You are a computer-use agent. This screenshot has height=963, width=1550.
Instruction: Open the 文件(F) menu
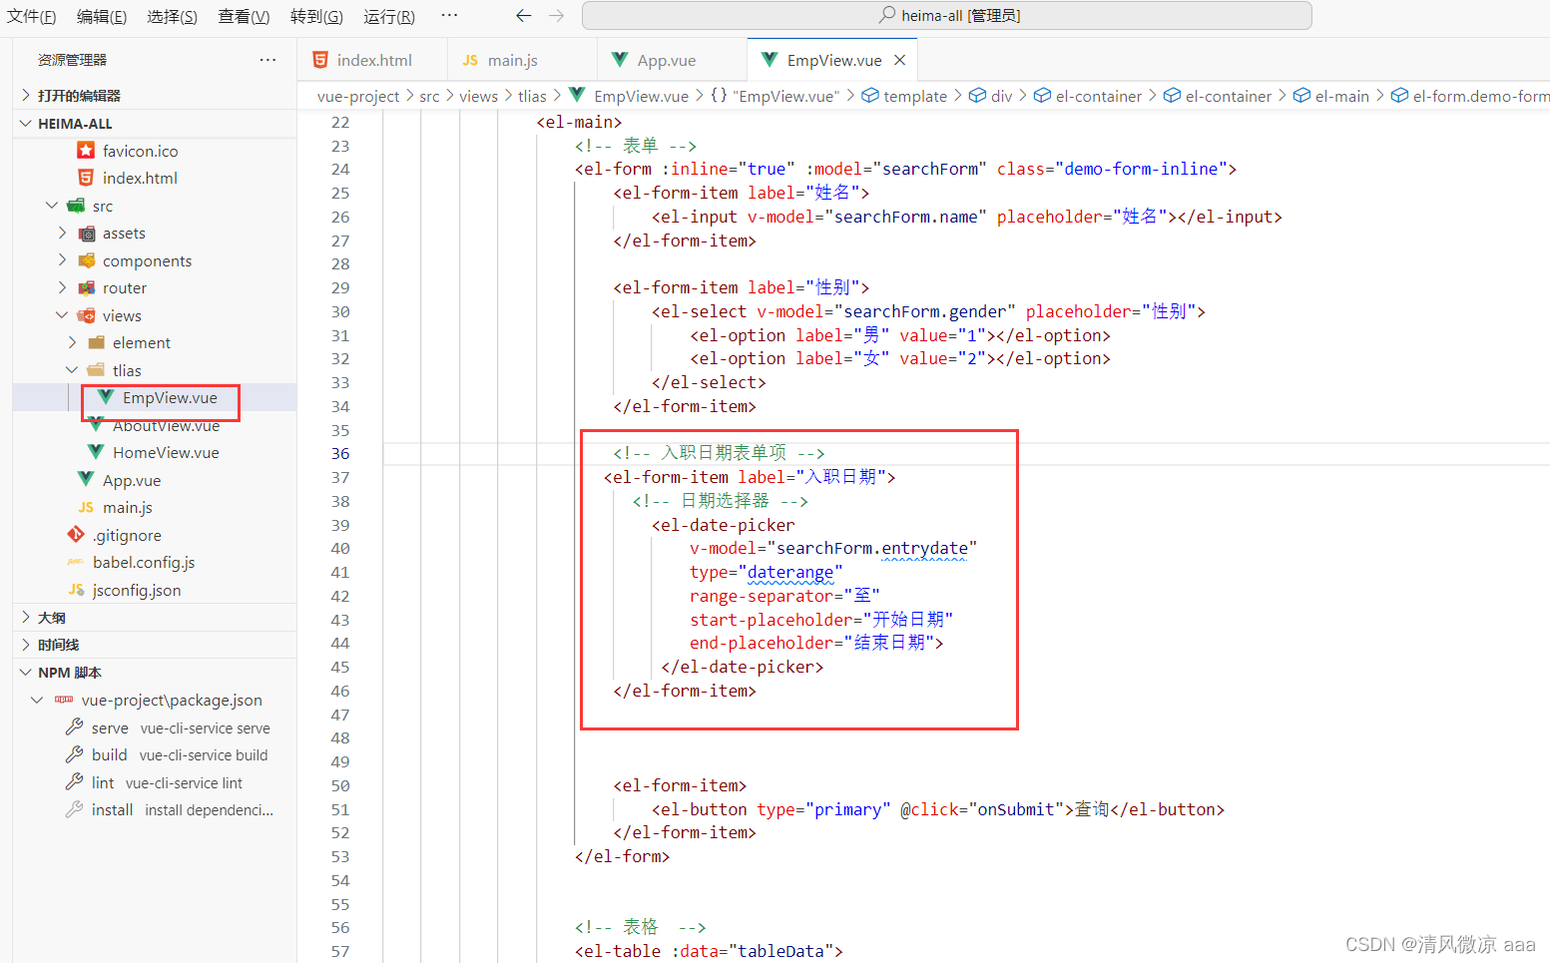(31, 16)
